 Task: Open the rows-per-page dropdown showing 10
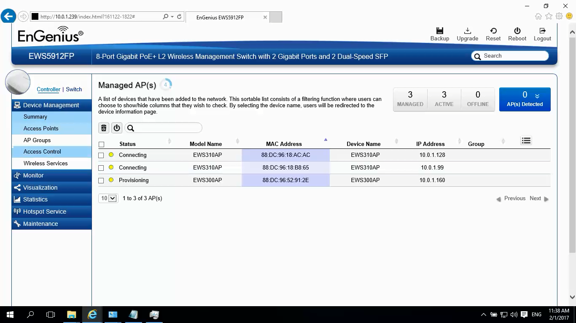(x=108, y=198)
